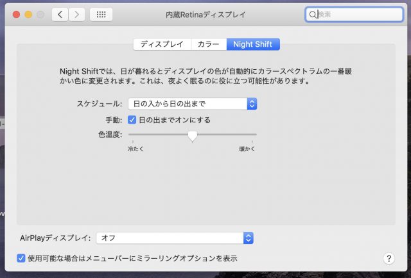Open help with the question mark button

point(389,258)
